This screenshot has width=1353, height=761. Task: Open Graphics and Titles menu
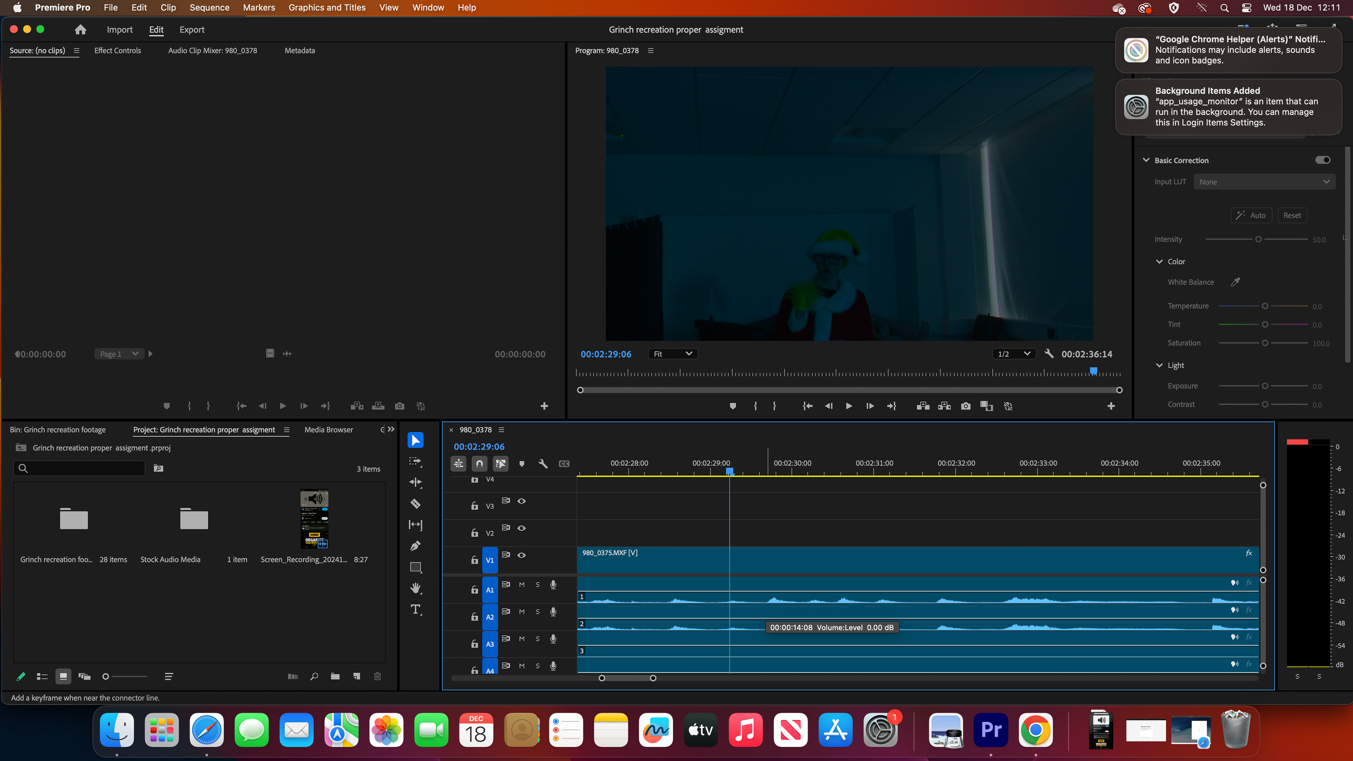(327, 7)
